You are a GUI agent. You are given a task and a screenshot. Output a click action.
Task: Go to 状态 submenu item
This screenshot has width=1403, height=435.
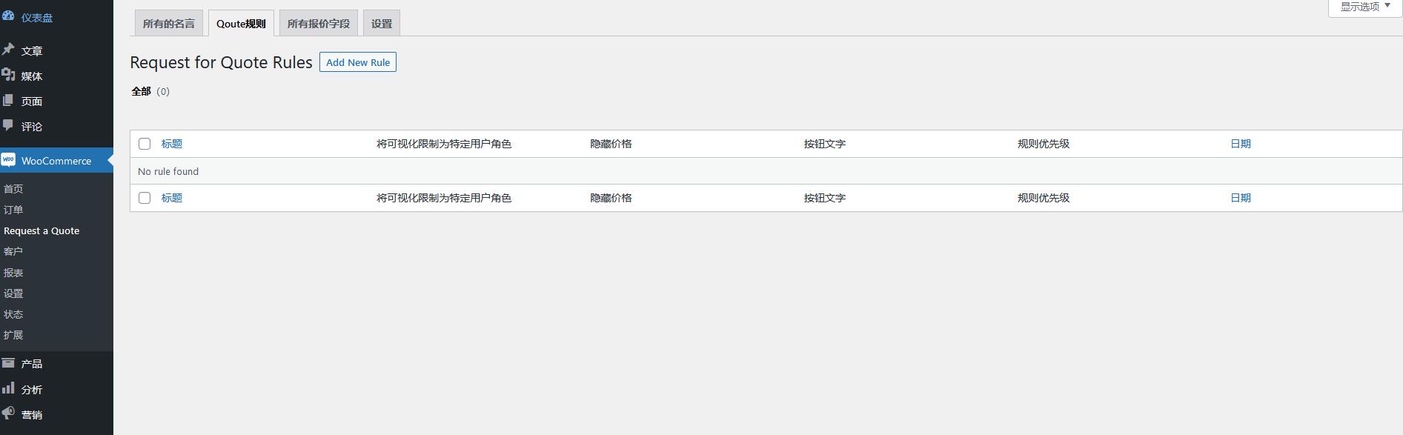click(x=13, y=314)
